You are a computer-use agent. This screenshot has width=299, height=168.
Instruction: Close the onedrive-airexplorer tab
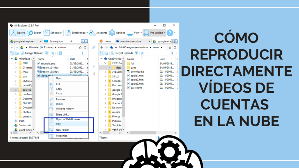149,41
